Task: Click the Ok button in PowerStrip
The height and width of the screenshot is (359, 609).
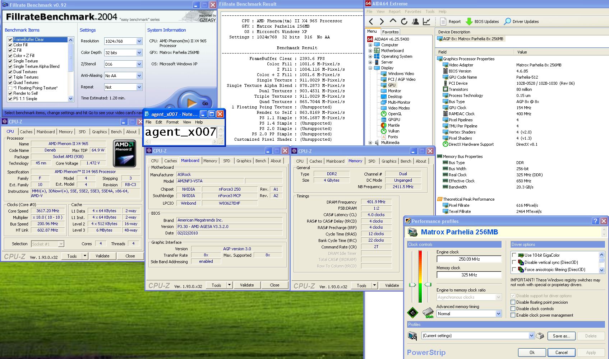Action: point(532,353)
